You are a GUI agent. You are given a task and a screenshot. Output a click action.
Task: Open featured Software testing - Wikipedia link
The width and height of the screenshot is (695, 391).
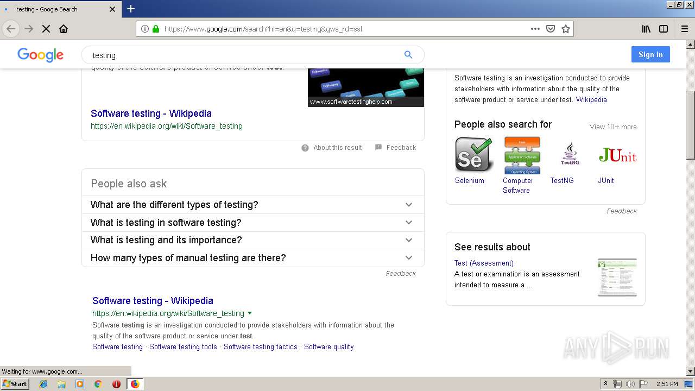[x=151, y=113]
